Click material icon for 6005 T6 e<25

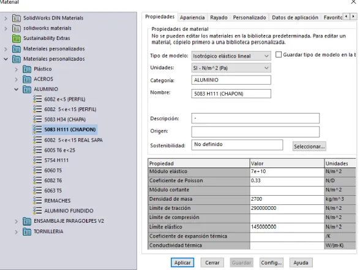click(x=37, y=150)
